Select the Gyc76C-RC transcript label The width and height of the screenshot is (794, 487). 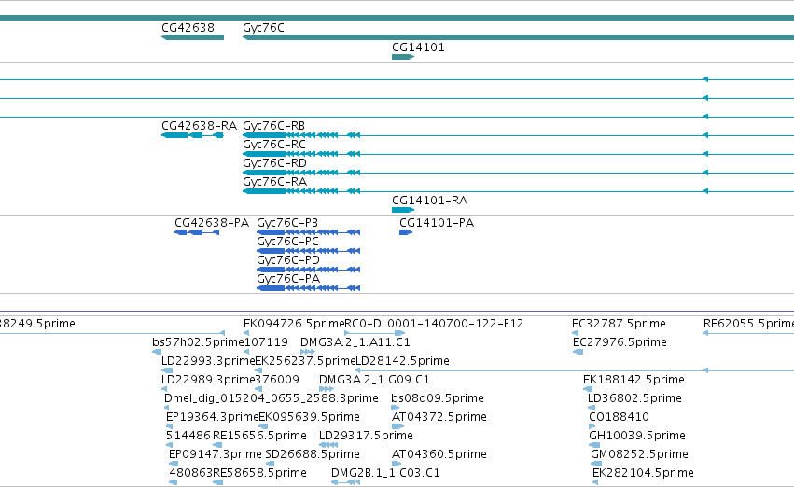tap(274, 145)
